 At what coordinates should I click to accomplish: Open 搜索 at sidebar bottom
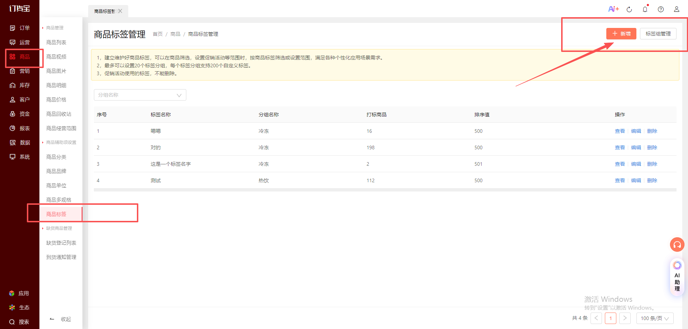pyautogui.click(x=19, y=322)
